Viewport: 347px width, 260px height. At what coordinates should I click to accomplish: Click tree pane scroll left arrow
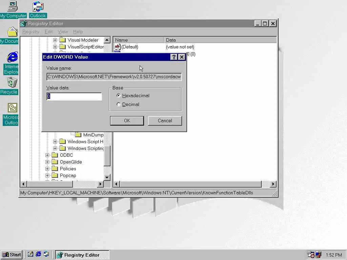tap(24, 184)
